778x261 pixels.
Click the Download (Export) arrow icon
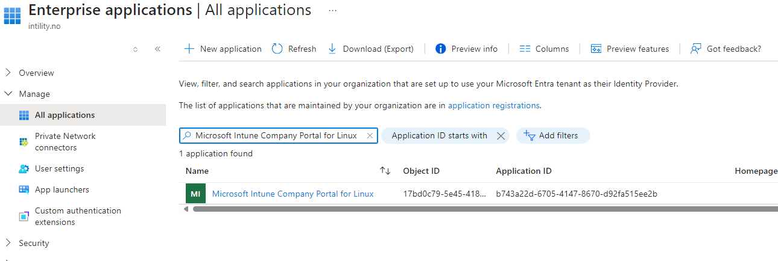click(x=332, y=49)
